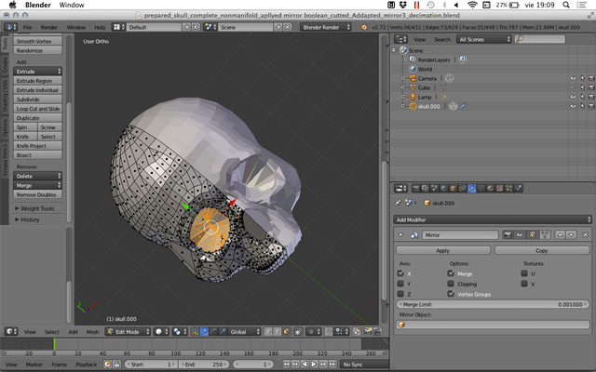
Task: Open the timeline Marker menu
Action: coord(34,365)
